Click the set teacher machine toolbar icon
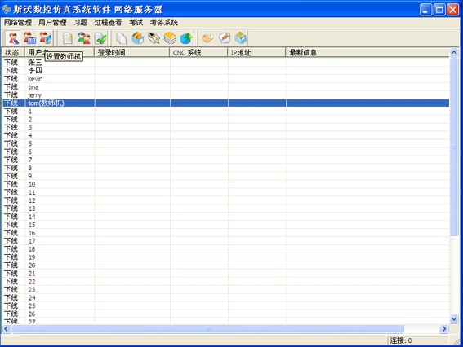The width and height of the screenshot is (463, 347). 46,37
